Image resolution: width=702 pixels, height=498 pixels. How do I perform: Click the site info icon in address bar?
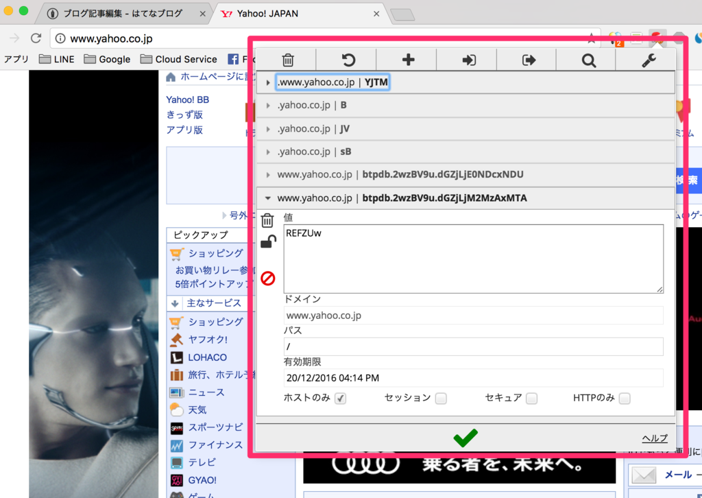pos(60,38)
